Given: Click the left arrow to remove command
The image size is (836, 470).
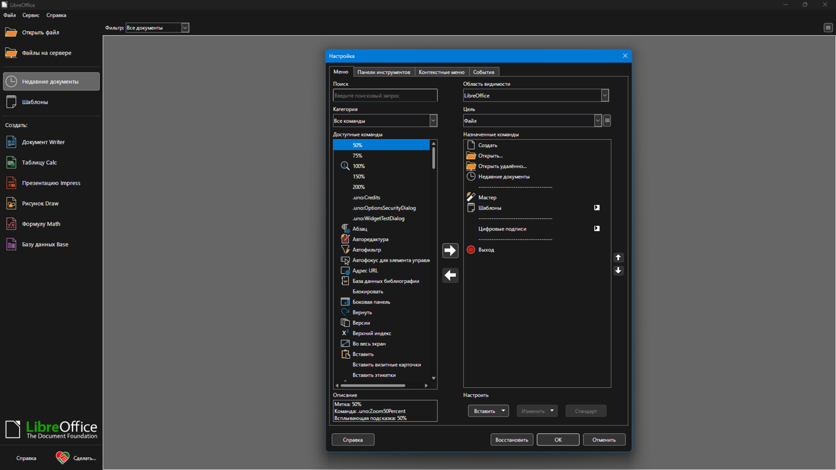Looking at the screenshot, I should 450,275.
